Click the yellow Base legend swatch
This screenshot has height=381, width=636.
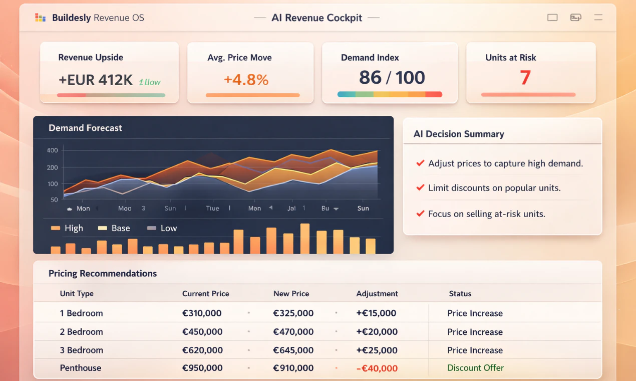pyautogui.click(x=102, y=228)
